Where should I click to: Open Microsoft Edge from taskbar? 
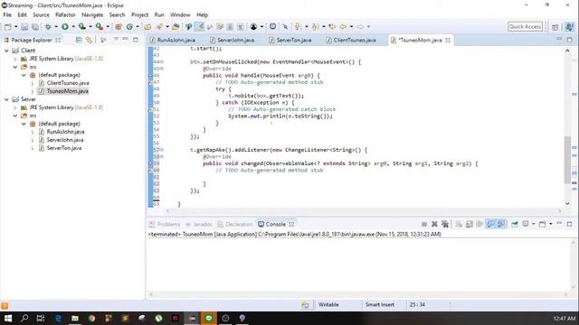tap(58, 318)
